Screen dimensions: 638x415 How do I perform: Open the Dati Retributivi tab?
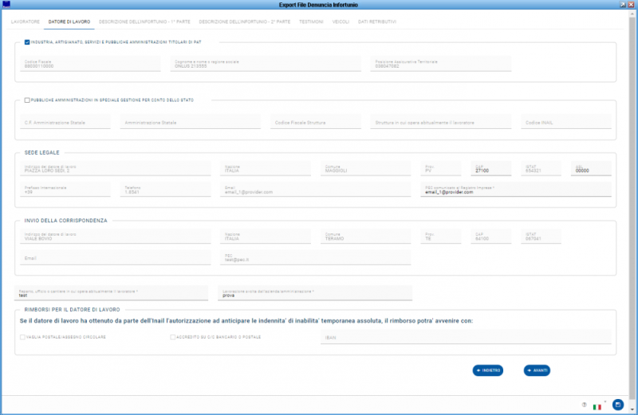coord(376,22)
